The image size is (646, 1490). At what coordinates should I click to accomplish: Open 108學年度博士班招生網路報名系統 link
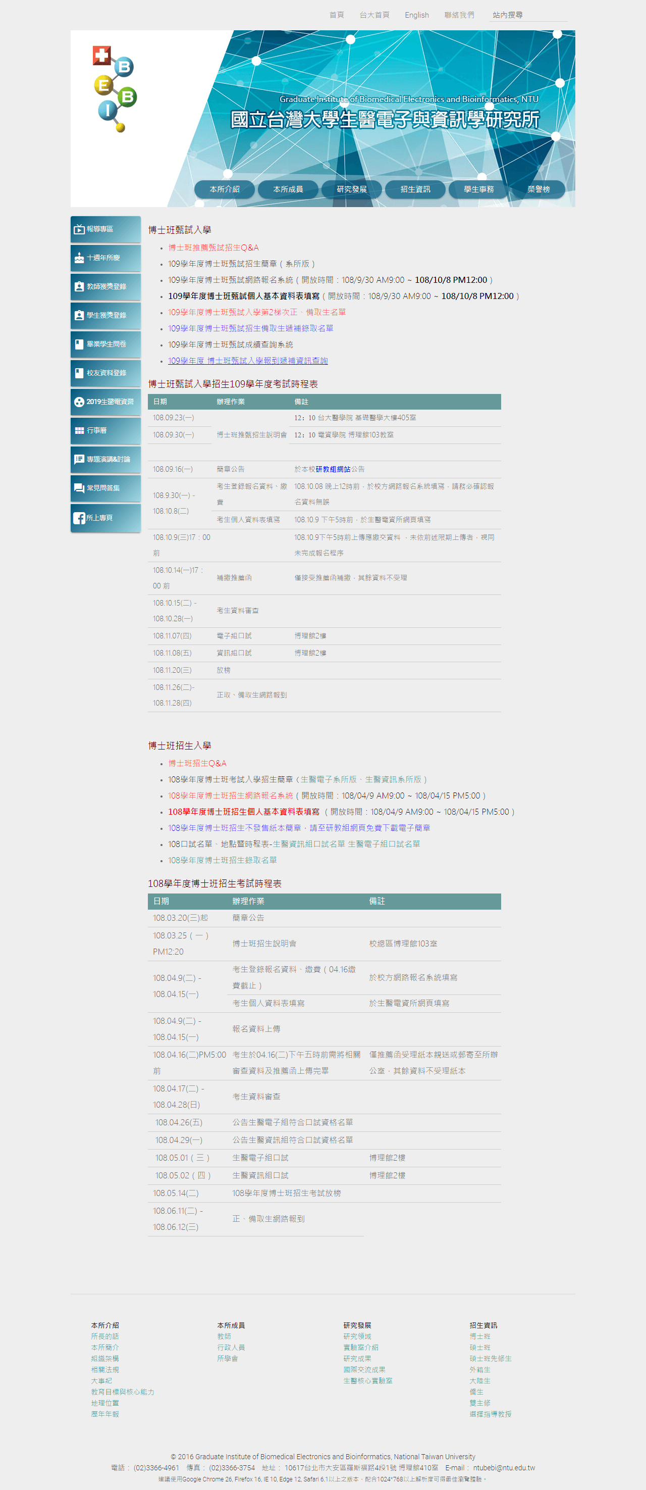pyautogui.click(x=231, y=796)
